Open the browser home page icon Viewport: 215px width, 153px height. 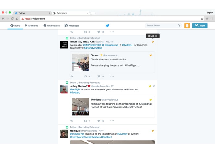17,19
